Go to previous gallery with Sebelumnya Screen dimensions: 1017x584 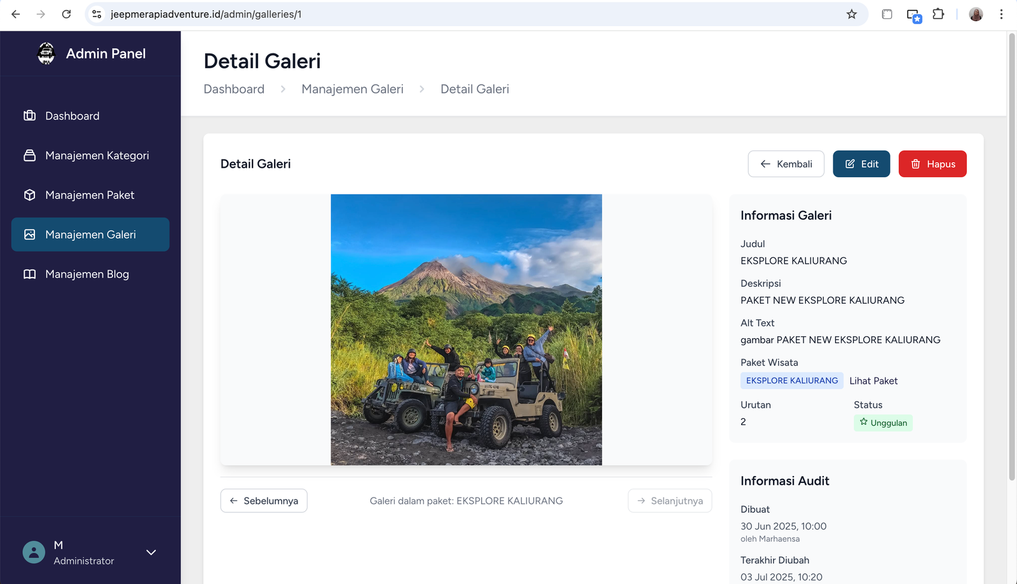tap(264, 501)
